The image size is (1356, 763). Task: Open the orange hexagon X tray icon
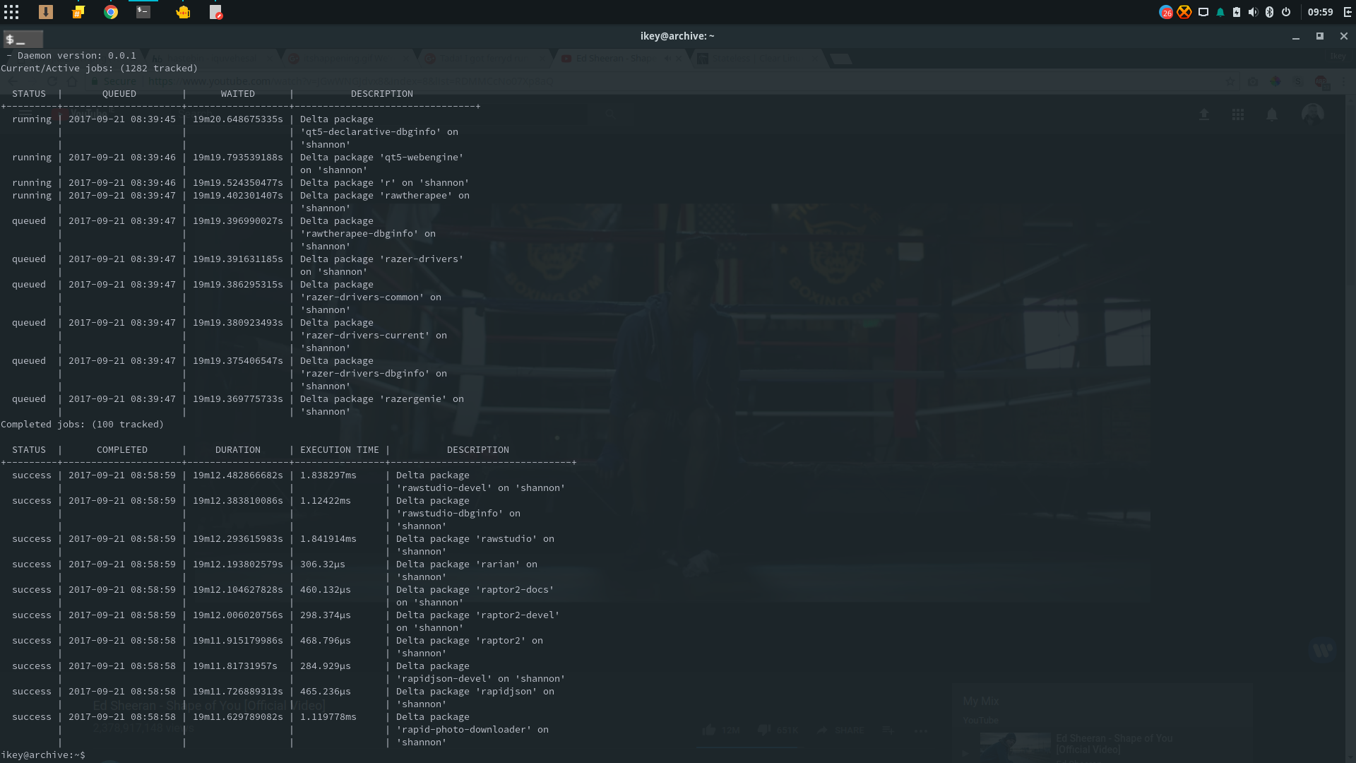(1184, 12)
